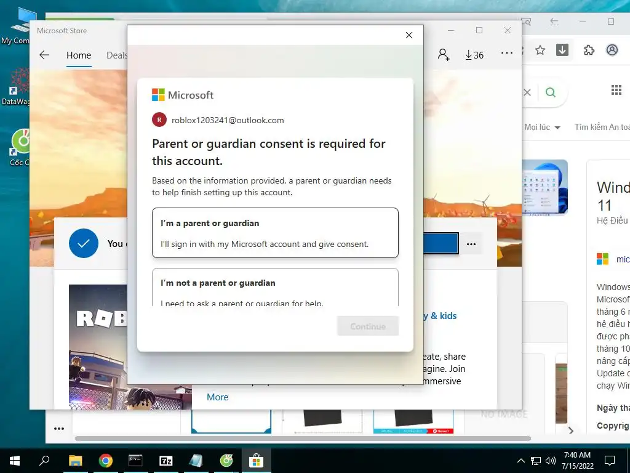Open browser extensions puzzle icon
Image resolution: width=630 pixels, height=473 pixels.
coord(589,51)
